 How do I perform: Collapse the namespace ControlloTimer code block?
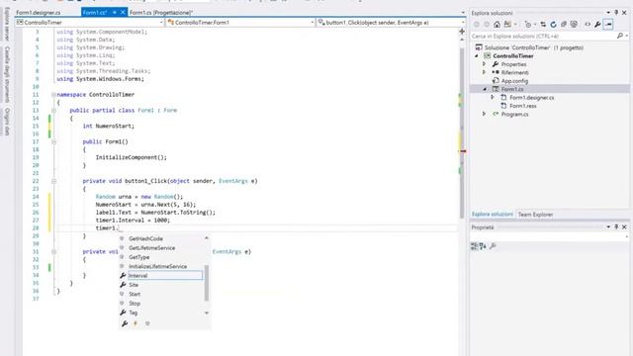(x=53, y=95)
